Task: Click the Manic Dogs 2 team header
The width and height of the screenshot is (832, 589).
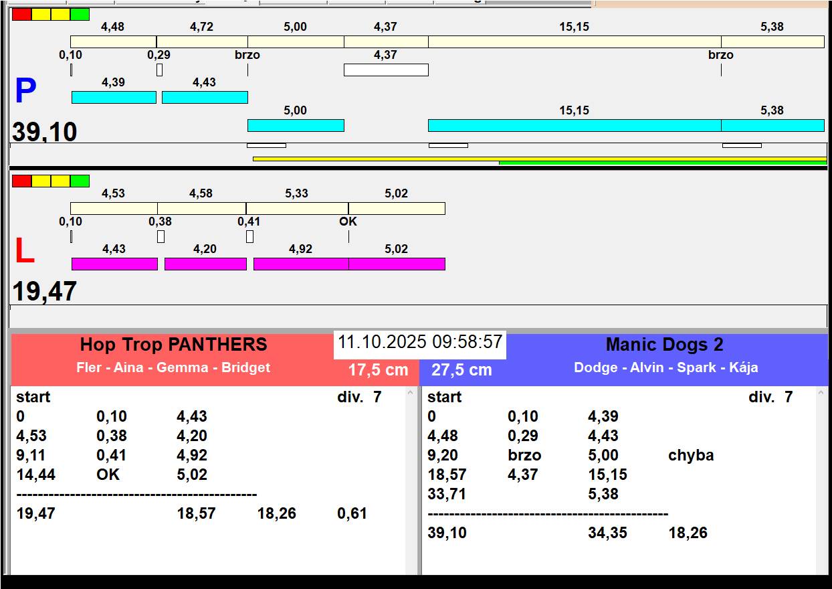Action: coord(665,345)
